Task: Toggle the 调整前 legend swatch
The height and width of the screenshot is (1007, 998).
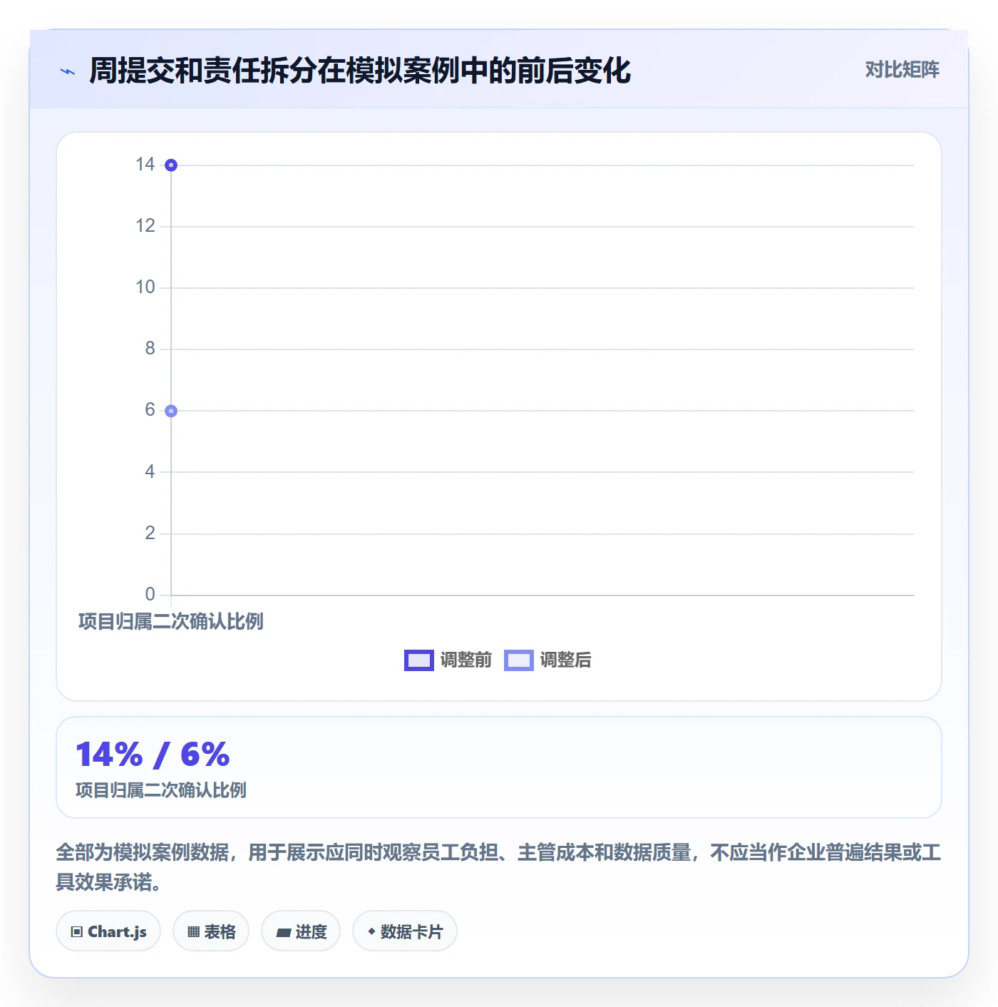Action: pos(419,660)
